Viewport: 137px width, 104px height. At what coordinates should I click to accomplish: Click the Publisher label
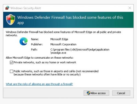pos(37,44)
